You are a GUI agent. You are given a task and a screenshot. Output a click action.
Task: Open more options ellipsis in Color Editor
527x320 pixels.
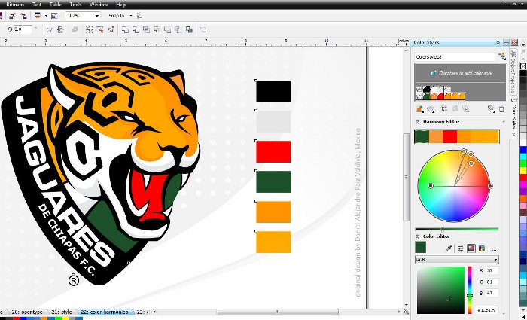pos(494,250)
